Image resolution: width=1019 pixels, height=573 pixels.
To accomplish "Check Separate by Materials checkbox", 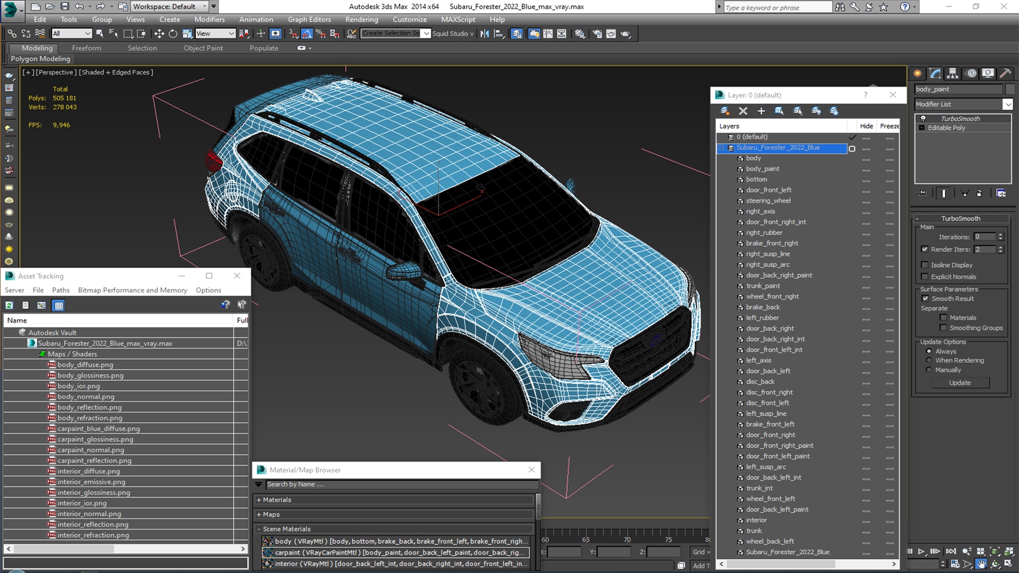I will pyautogui.click(x=944, y=318).
